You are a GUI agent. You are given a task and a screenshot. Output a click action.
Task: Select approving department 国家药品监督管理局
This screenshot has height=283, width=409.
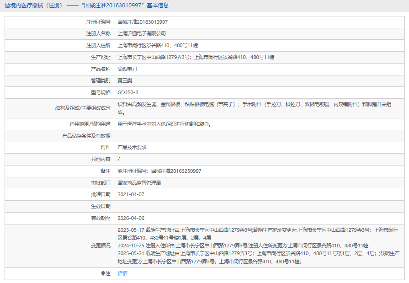pyautogui.click(x=139, y=183)
